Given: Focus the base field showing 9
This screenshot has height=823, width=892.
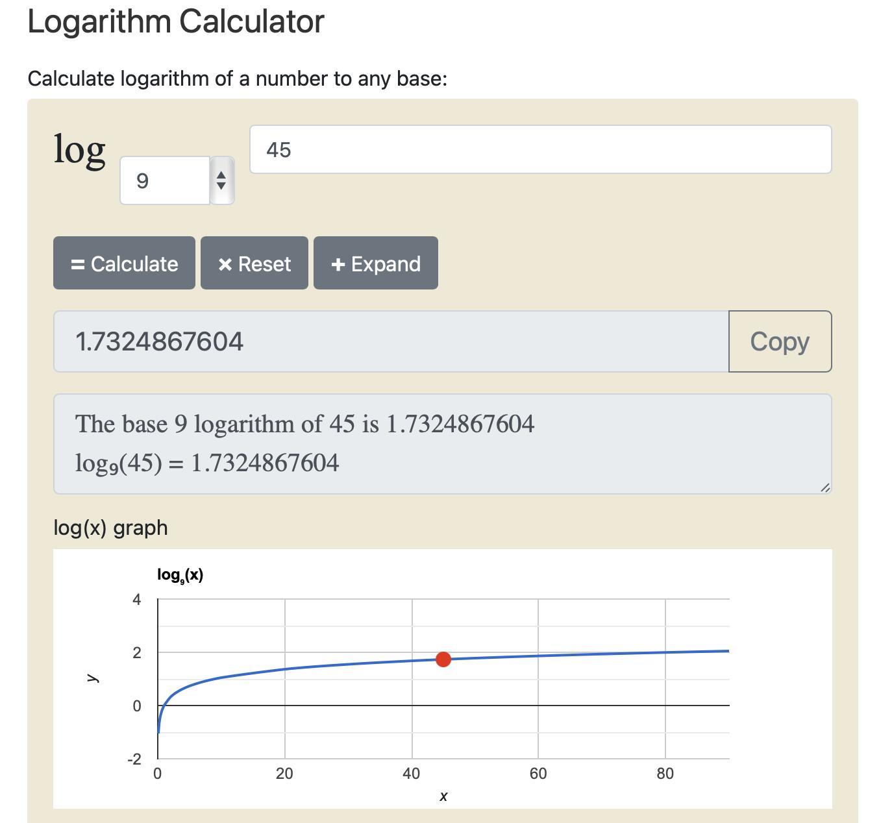Looking at the screenshot, I should pyautogui.click(x=165, y=180).
